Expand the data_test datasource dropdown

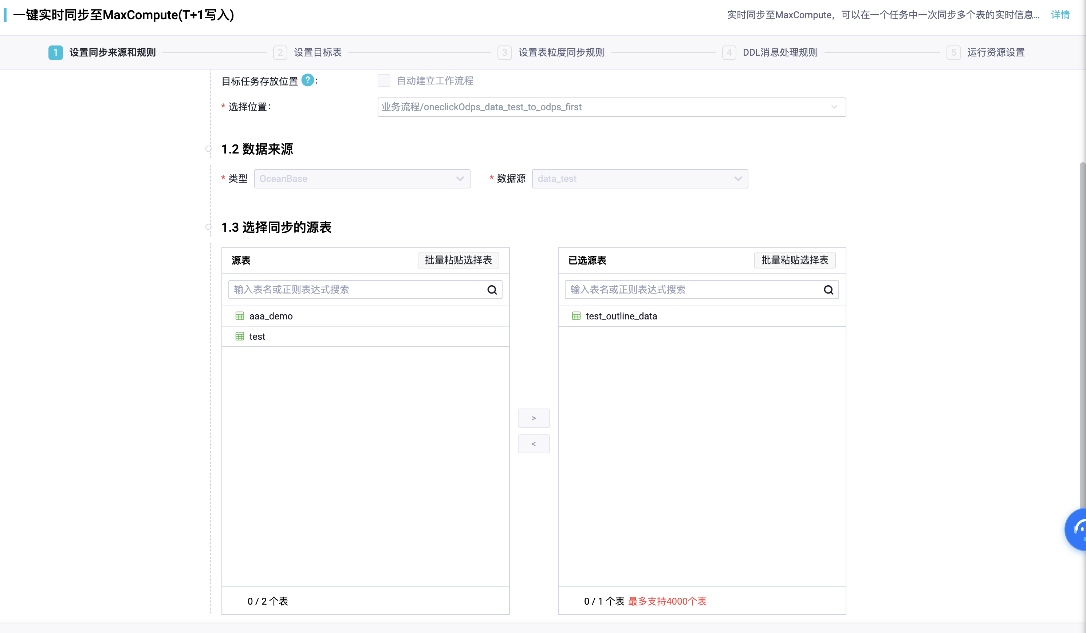pyautogui.click(x=640, y=179)
